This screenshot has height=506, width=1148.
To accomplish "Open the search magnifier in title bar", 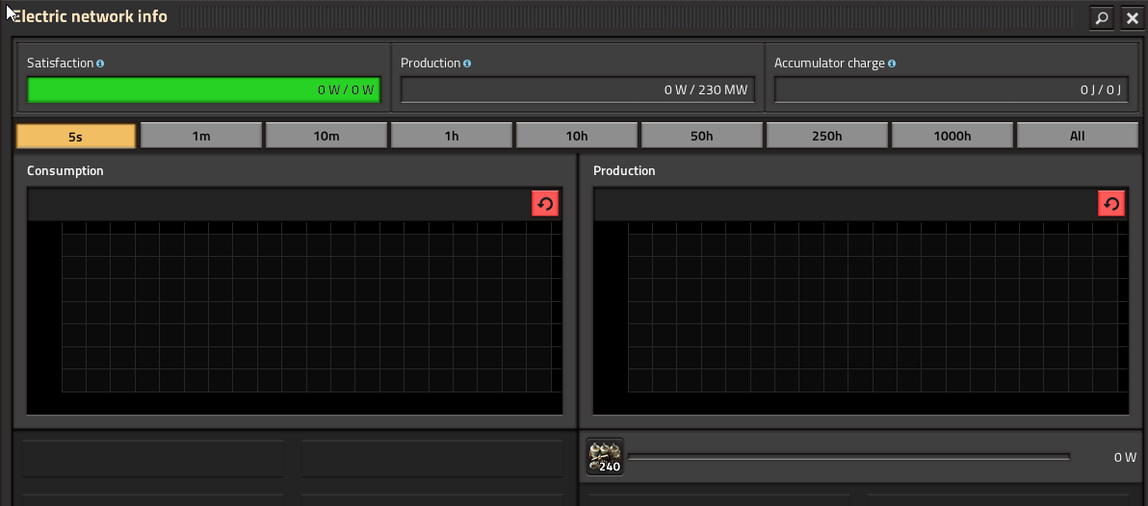I will 1101,17.
